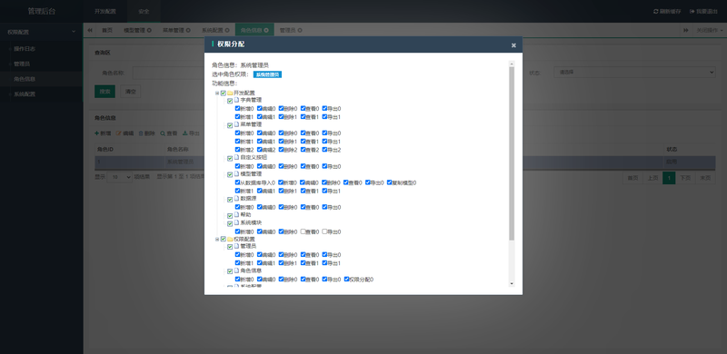Collapse the 权限配置 tree node
The height and width of the screenshot is (354, 727).
point(217,239)
